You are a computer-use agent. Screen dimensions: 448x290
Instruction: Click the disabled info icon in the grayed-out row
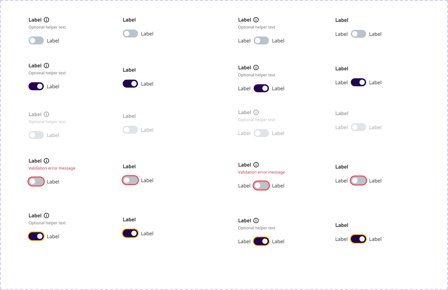(x=46, y=114)
